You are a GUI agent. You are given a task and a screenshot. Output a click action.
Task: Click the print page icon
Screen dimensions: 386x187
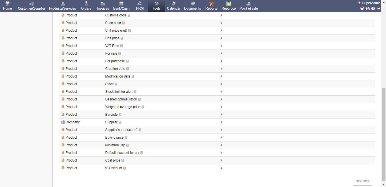[368, 8]
